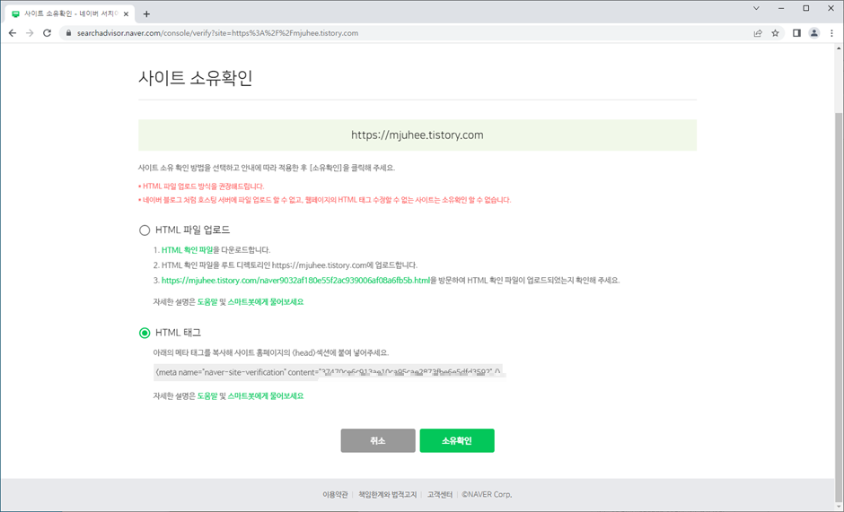Go back using browser back arrow
The height and width of the screenshot is (512, 844).
click(13, 33)
